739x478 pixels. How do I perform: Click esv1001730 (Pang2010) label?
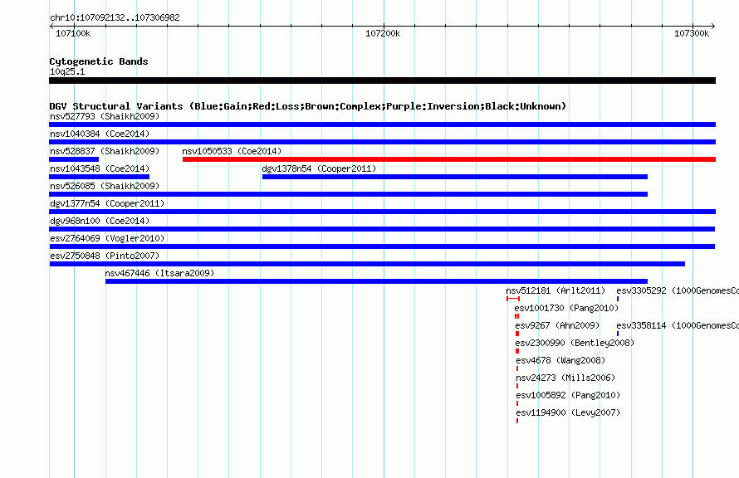[x=566, y=308]
